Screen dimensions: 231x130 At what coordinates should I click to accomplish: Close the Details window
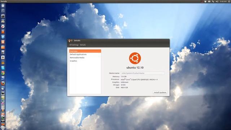pos(69,41)
